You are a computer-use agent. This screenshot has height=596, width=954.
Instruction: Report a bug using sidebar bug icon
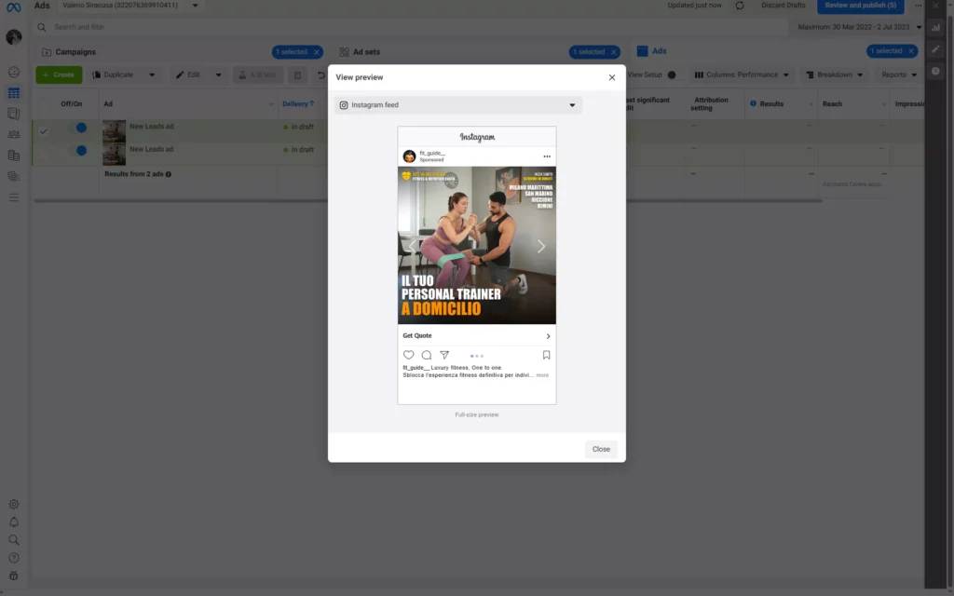(x=13, y=575)
